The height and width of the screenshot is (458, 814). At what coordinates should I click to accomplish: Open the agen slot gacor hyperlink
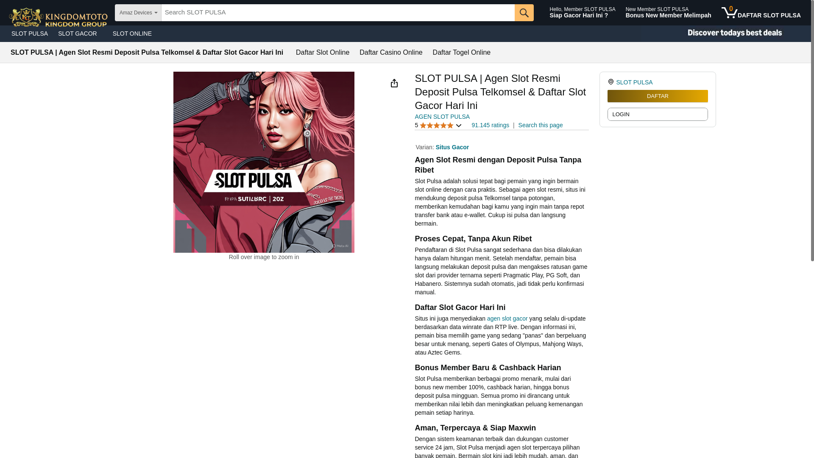tap(507, 318)
